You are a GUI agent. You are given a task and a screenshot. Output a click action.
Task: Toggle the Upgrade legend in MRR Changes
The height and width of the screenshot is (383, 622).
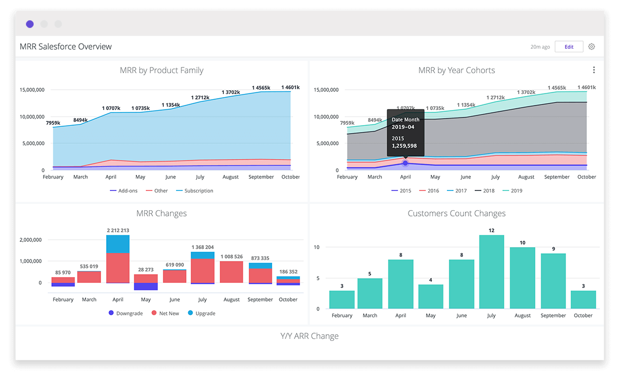coord(201,313)
